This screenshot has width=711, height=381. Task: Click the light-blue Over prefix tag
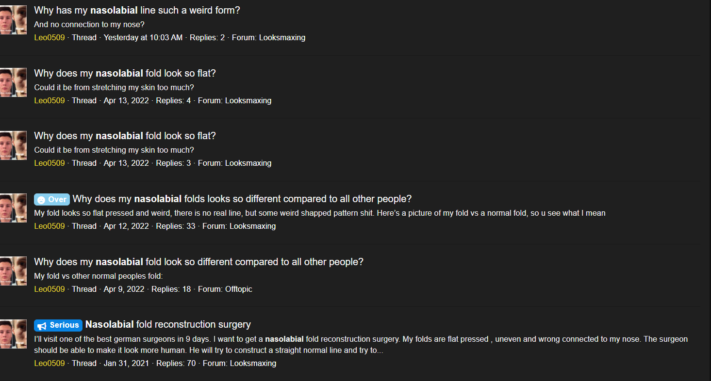pyautogui.click(x=52, y=199)
